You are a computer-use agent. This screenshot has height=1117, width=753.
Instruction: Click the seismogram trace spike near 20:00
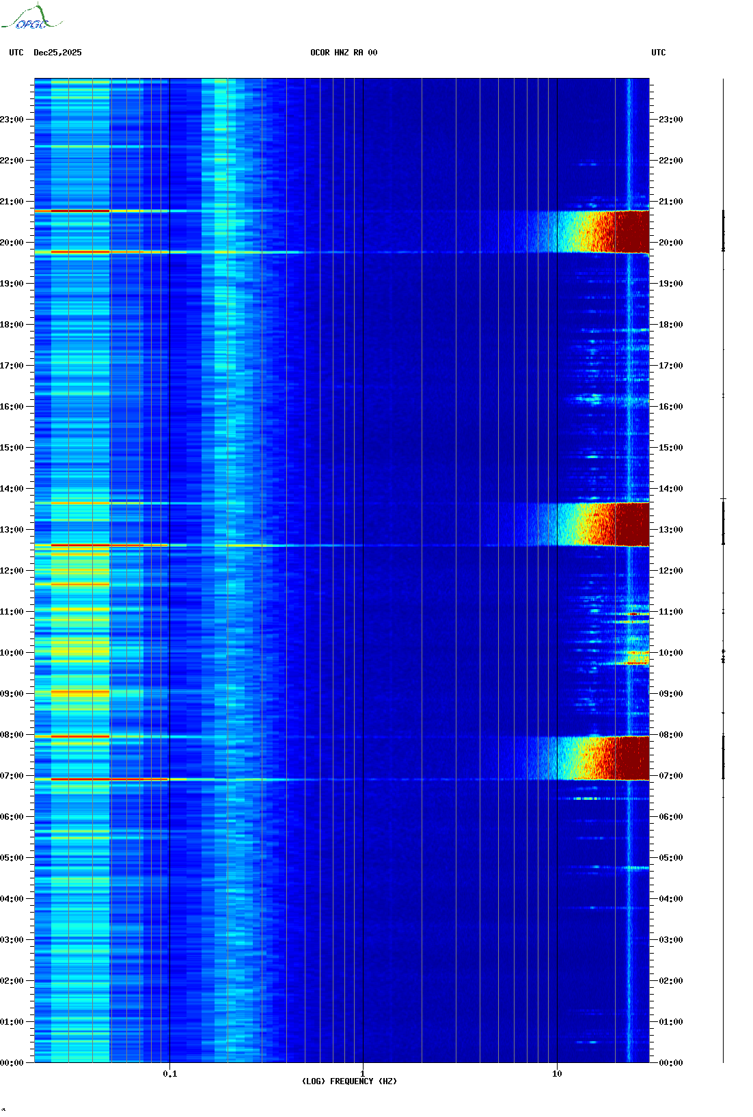click(723, 231)
